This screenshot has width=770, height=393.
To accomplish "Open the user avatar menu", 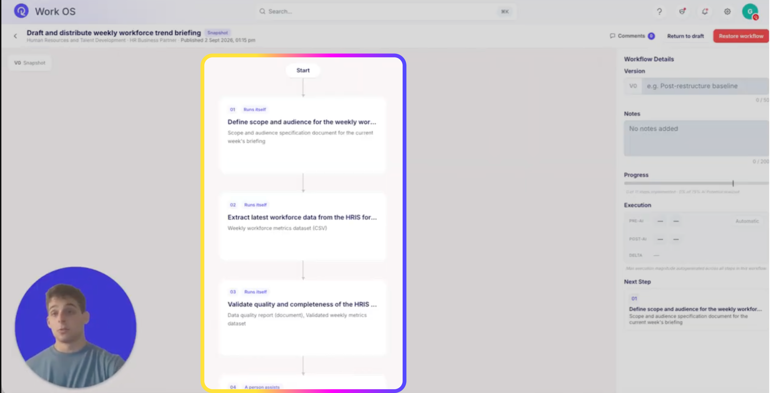I will click(x=750, y=12).
